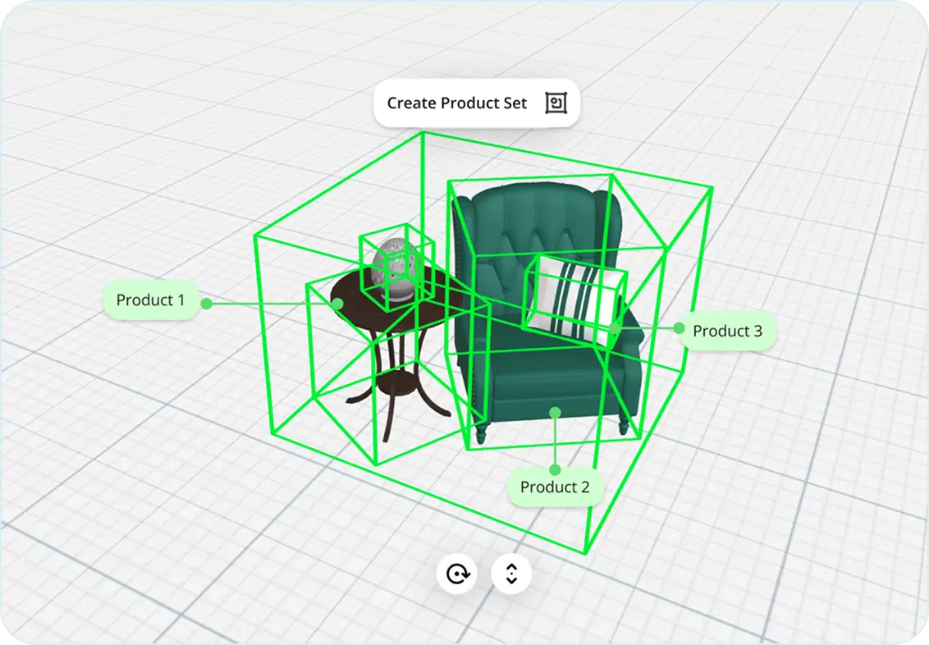Select the Product 1 label

point(150,300)
